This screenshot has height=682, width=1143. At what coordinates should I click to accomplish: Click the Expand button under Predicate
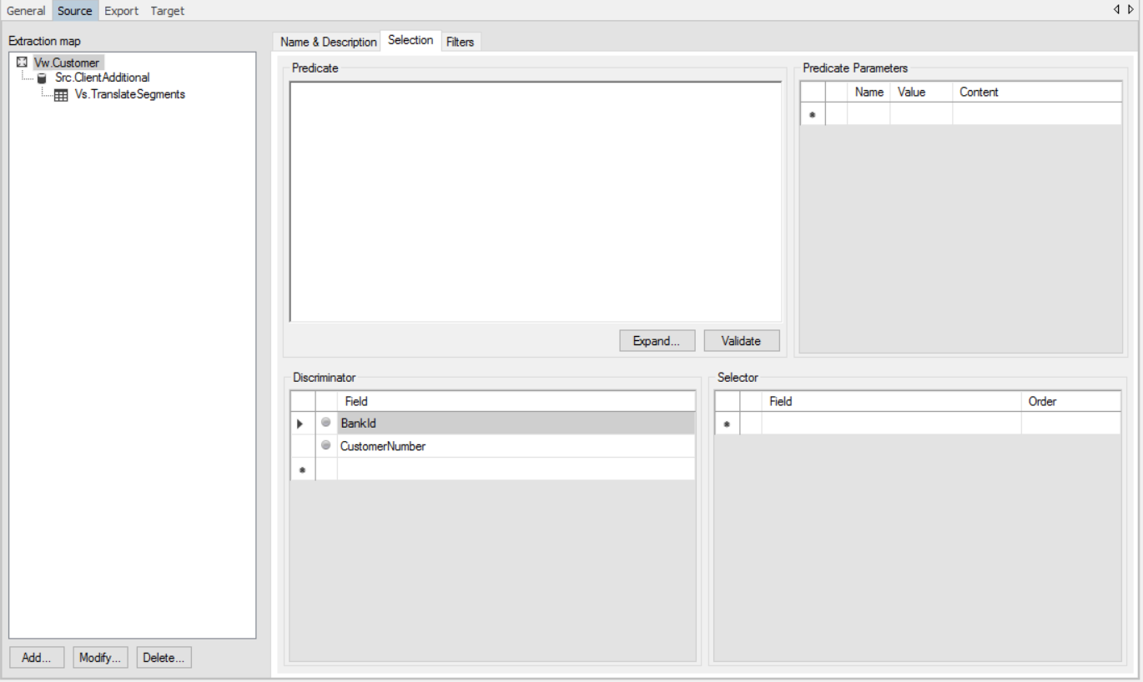point(657,340)
